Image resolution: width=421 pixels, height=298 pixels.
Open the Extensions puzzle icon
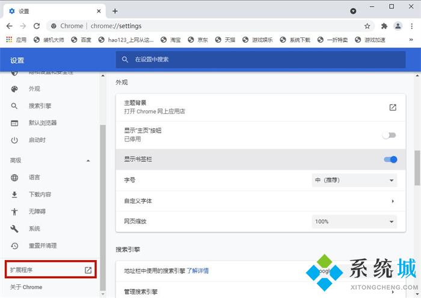(384, 26)
